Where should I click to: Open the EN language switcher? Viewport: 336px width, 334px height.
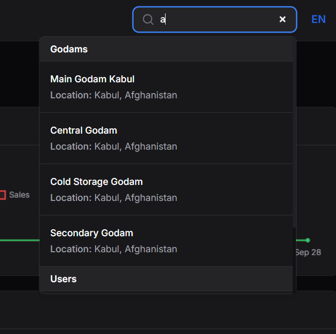pos(318,19)
